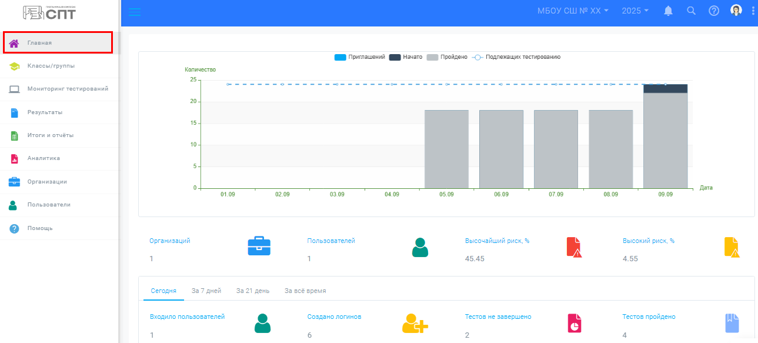Open notifications bell icon

pos(668,11)
